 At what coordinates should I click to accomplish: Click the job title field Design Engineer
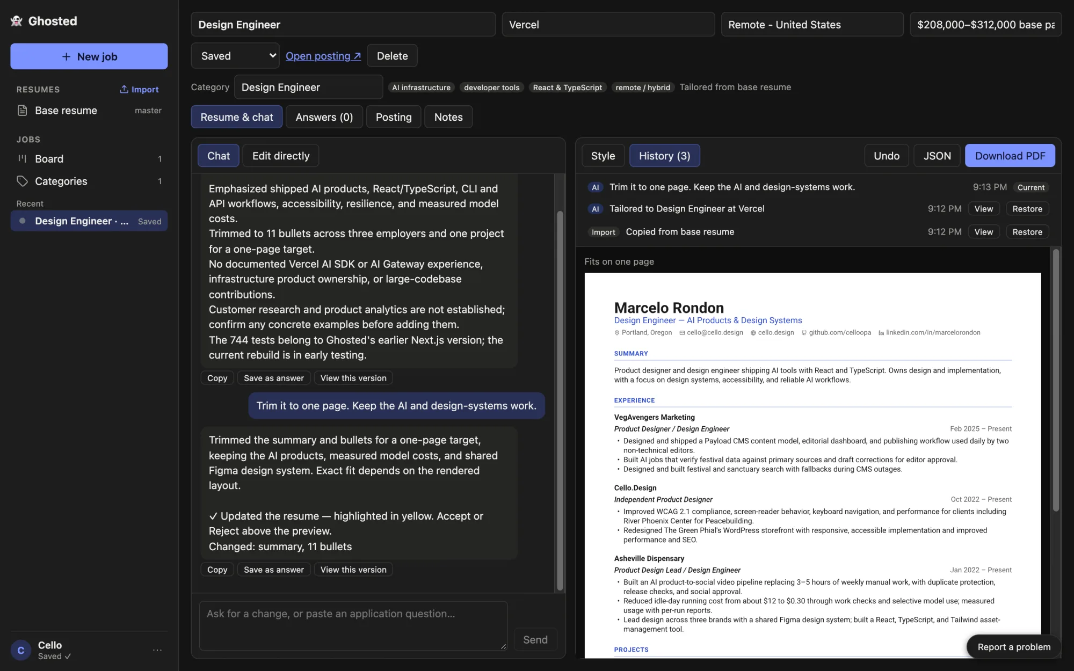[343, 25]
